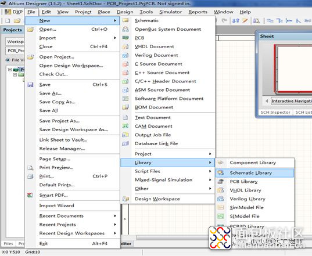This screenshot has height=256, width=312.
Task: Expand the Mixed-Signal Simulation submenu
Action: click(210, 180)
